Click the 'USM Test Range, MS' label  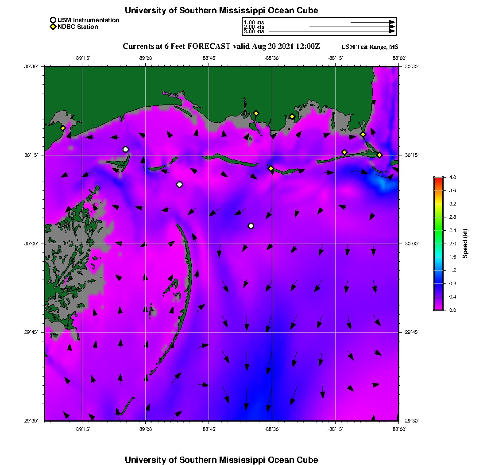click(x=370, y=47)
